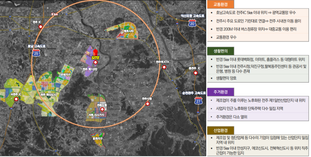Screen dimensions: 311x157
Task: Click the highway 27 route shield
Action: (198, 101)
